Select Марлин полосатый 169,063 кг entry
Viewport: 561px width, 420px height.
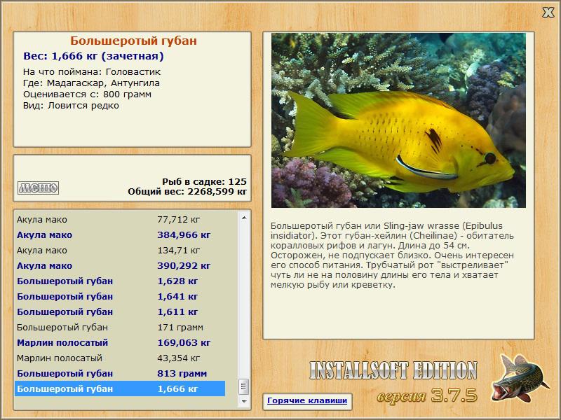[x=120, y=342]
